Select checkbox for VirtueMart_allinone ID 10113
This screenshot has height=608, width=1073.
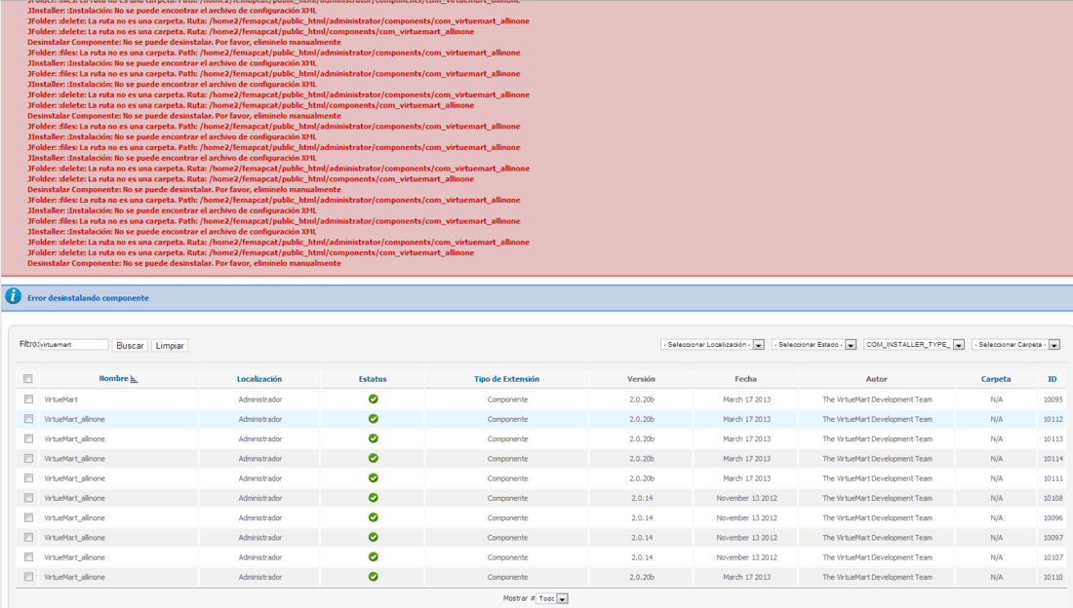[28, 438]
